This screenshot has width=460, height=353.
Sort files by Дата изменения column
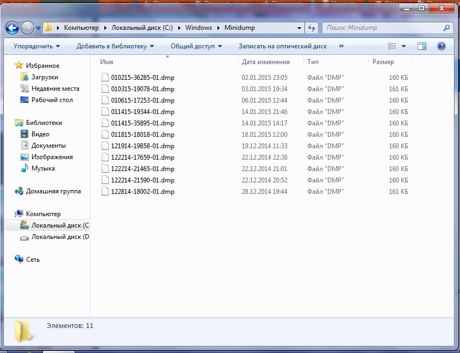[265, 62]
